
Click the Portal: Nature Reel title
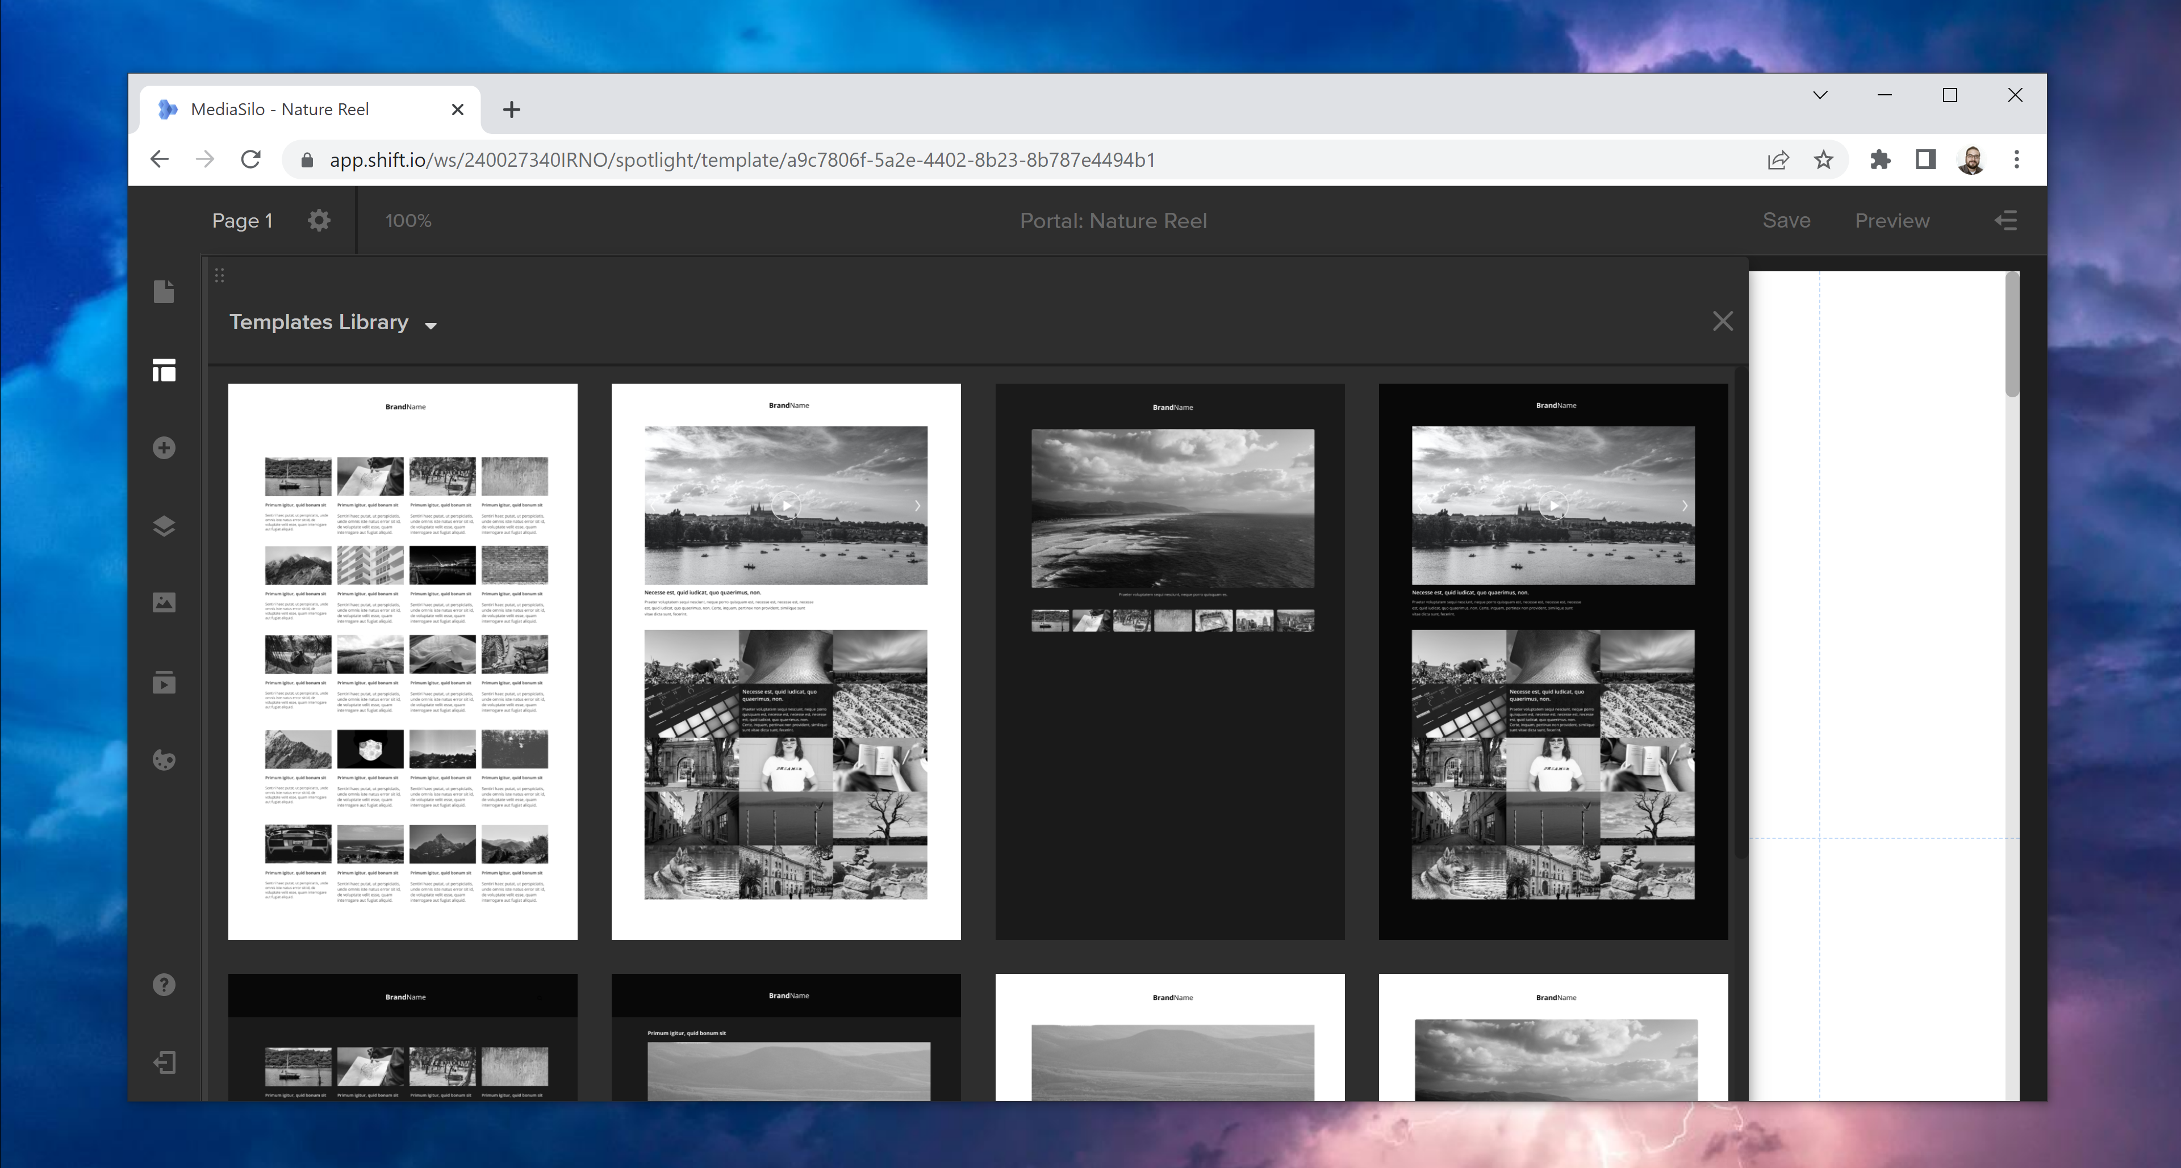[1113, 221]
